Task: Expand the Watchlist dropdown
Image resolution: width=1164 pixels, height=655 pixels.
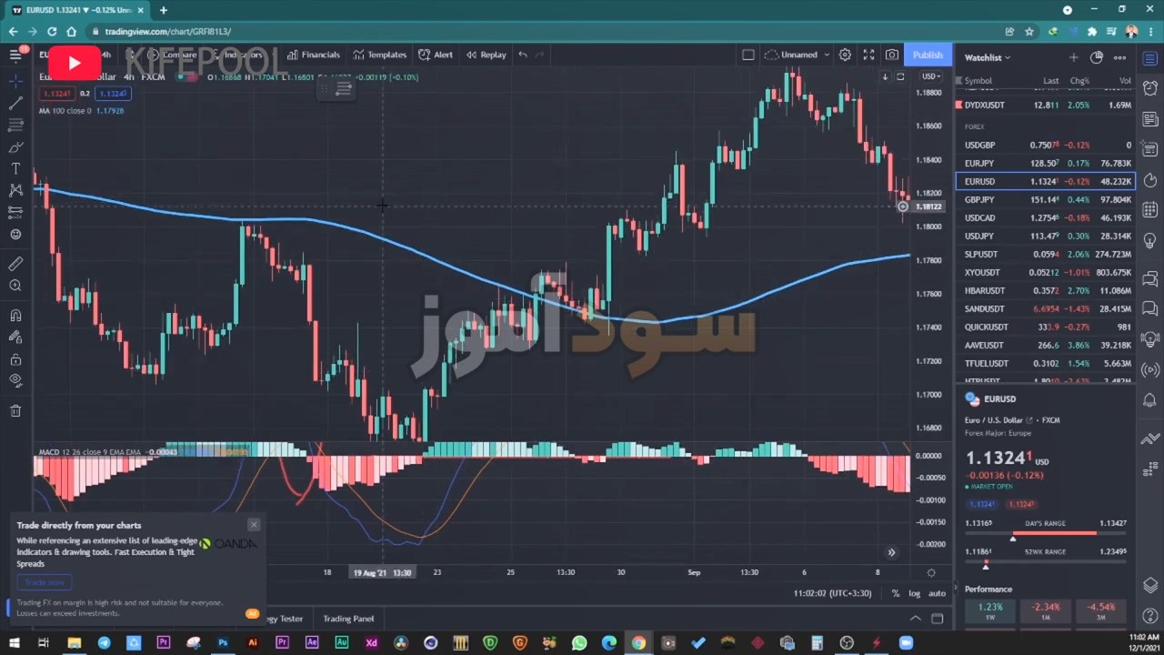Action: pyautogui.click(x=988, y=57)
